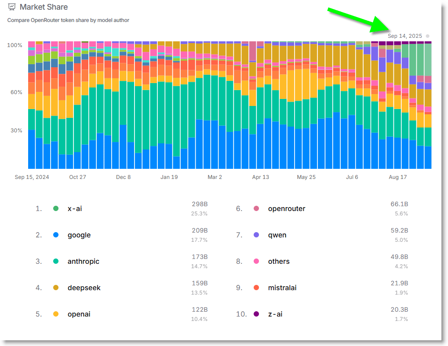Click the Oct 27 axis label
This screenshot has width=448, height=346.
(x=77, y=177)
